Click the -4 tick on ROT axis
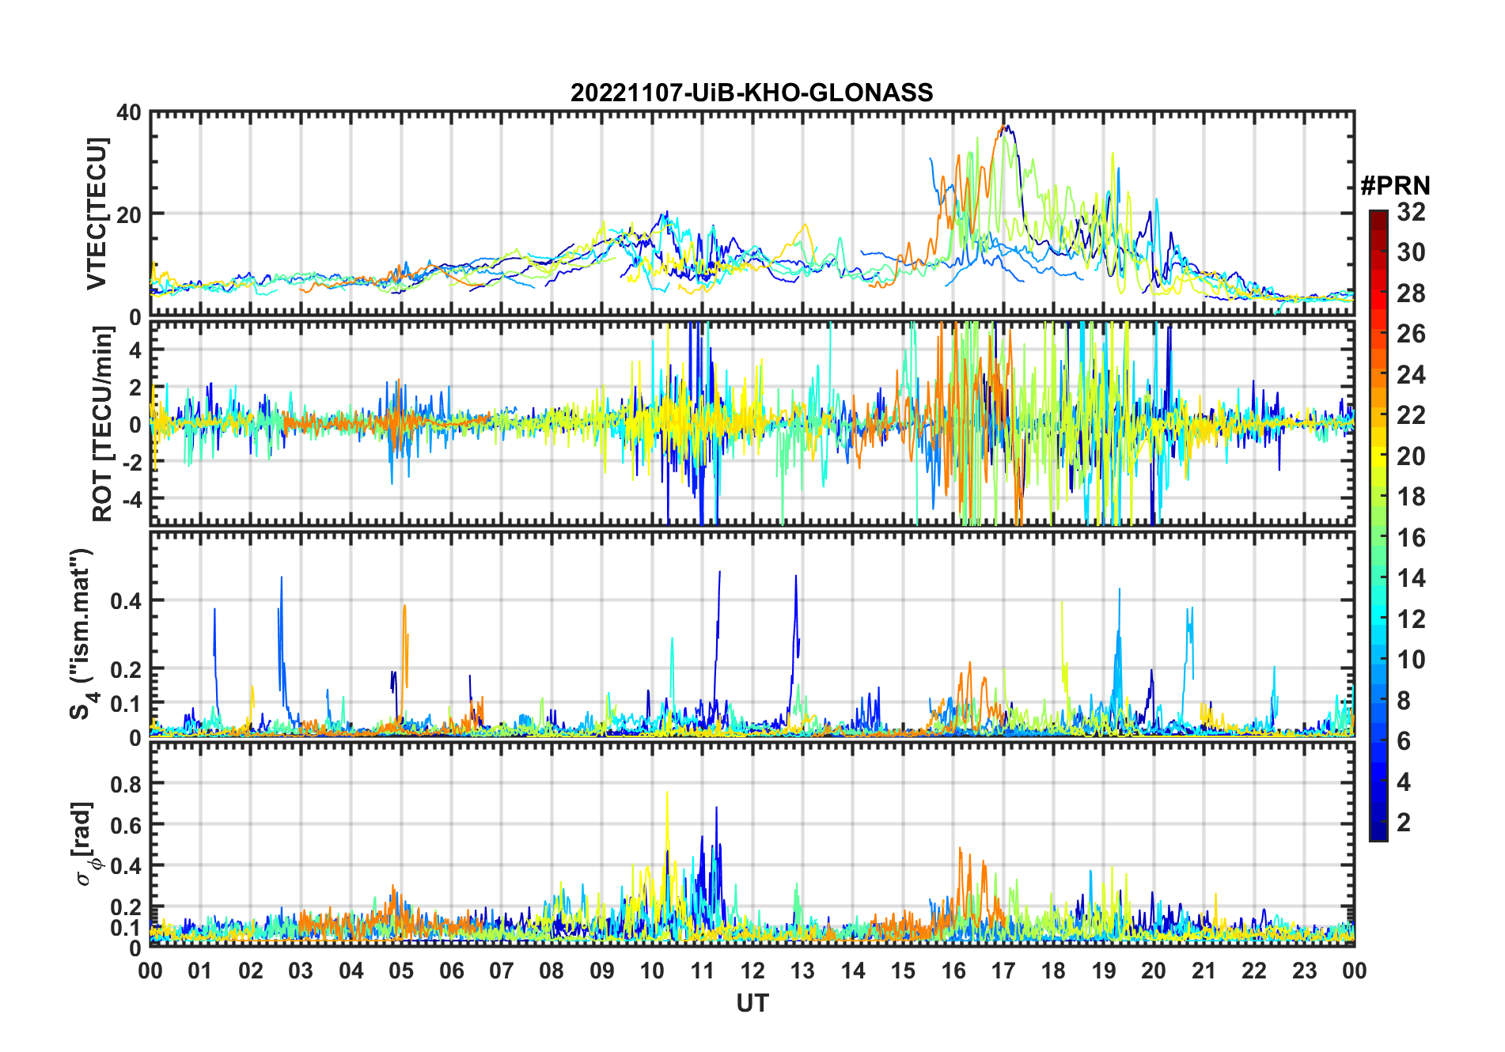The width and height of the screenshot is (1505, 1052). click(x=133, y=499)
